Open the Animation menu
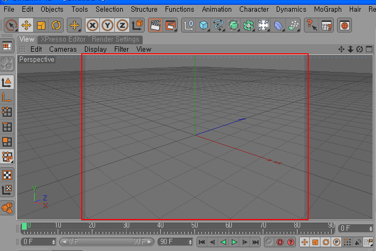 point(217,10)
